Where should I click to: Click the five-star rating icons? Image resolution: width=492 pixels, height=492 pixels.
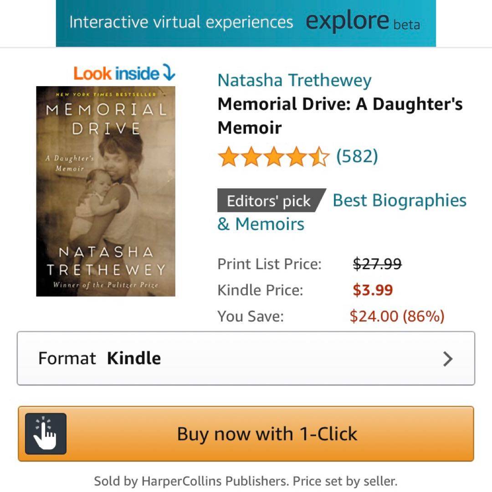[273, 157]
